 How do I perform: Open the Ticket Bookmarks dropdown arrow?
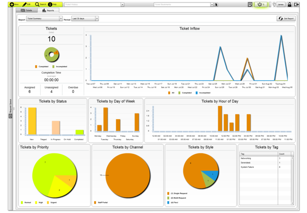212,5
